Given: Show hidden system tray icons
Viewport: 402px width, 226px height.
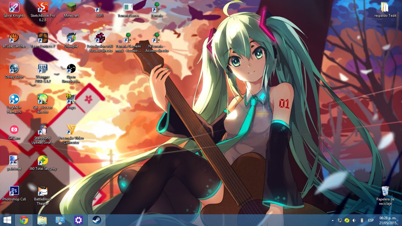Looking at the screenshot, I should pos(333,220).
